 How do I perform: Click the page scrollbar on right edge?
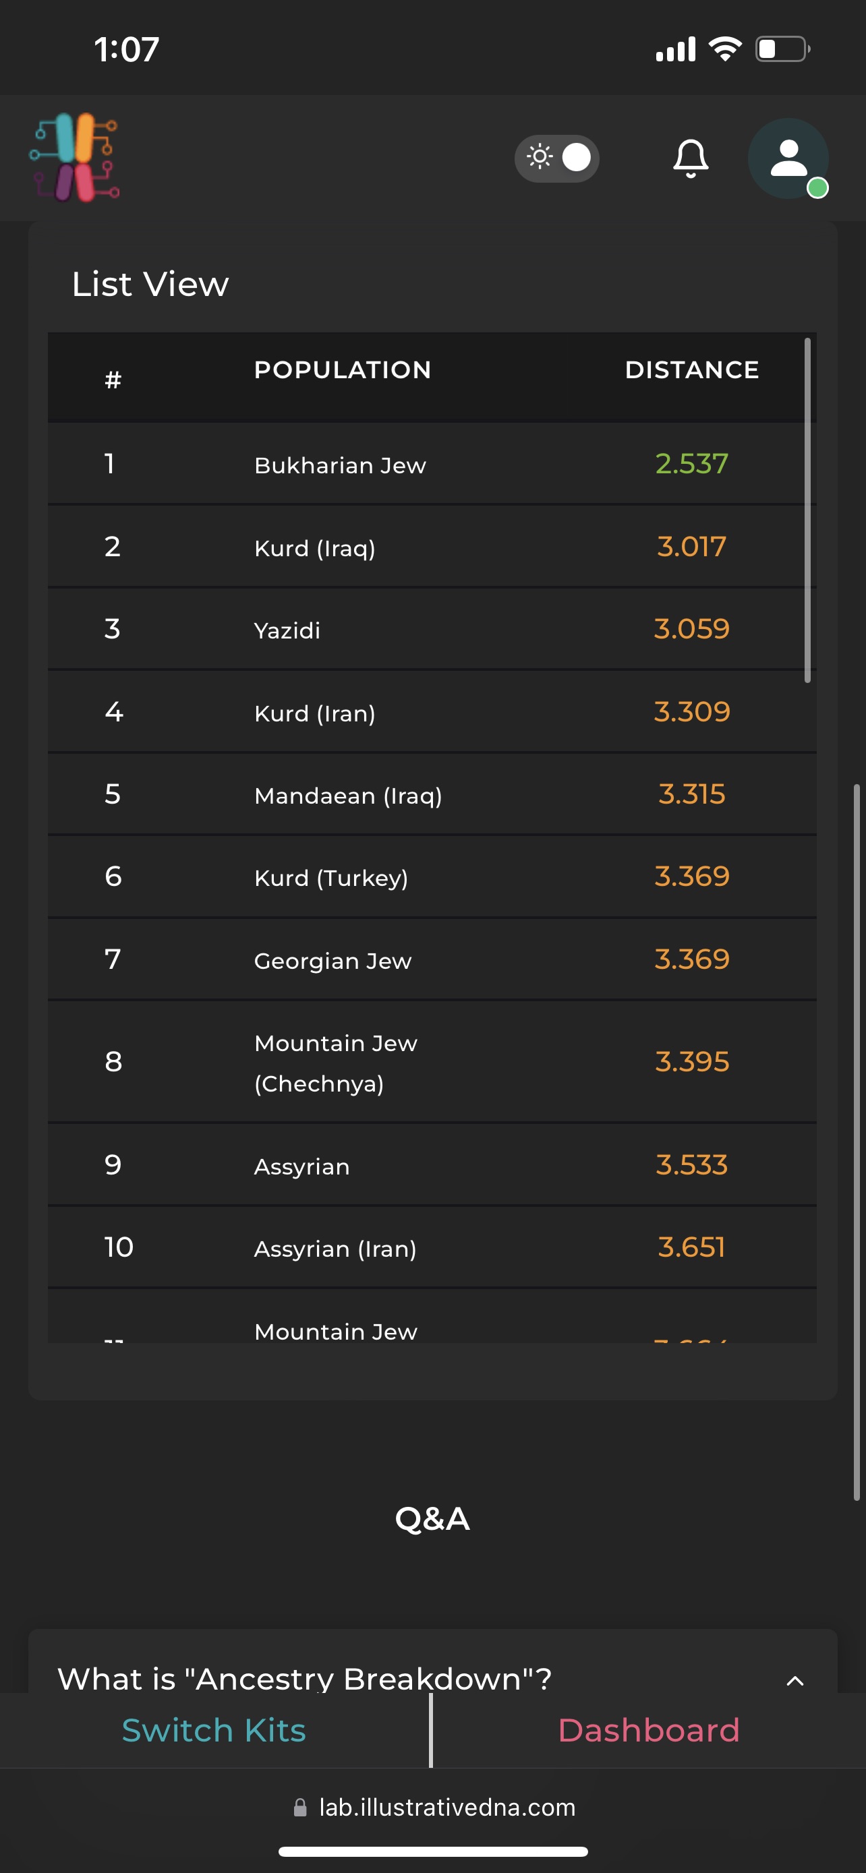click(x=857, y=1141)
